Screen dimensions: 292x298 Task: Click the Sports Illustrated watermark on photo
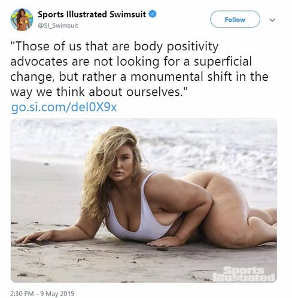click(244, 273)
